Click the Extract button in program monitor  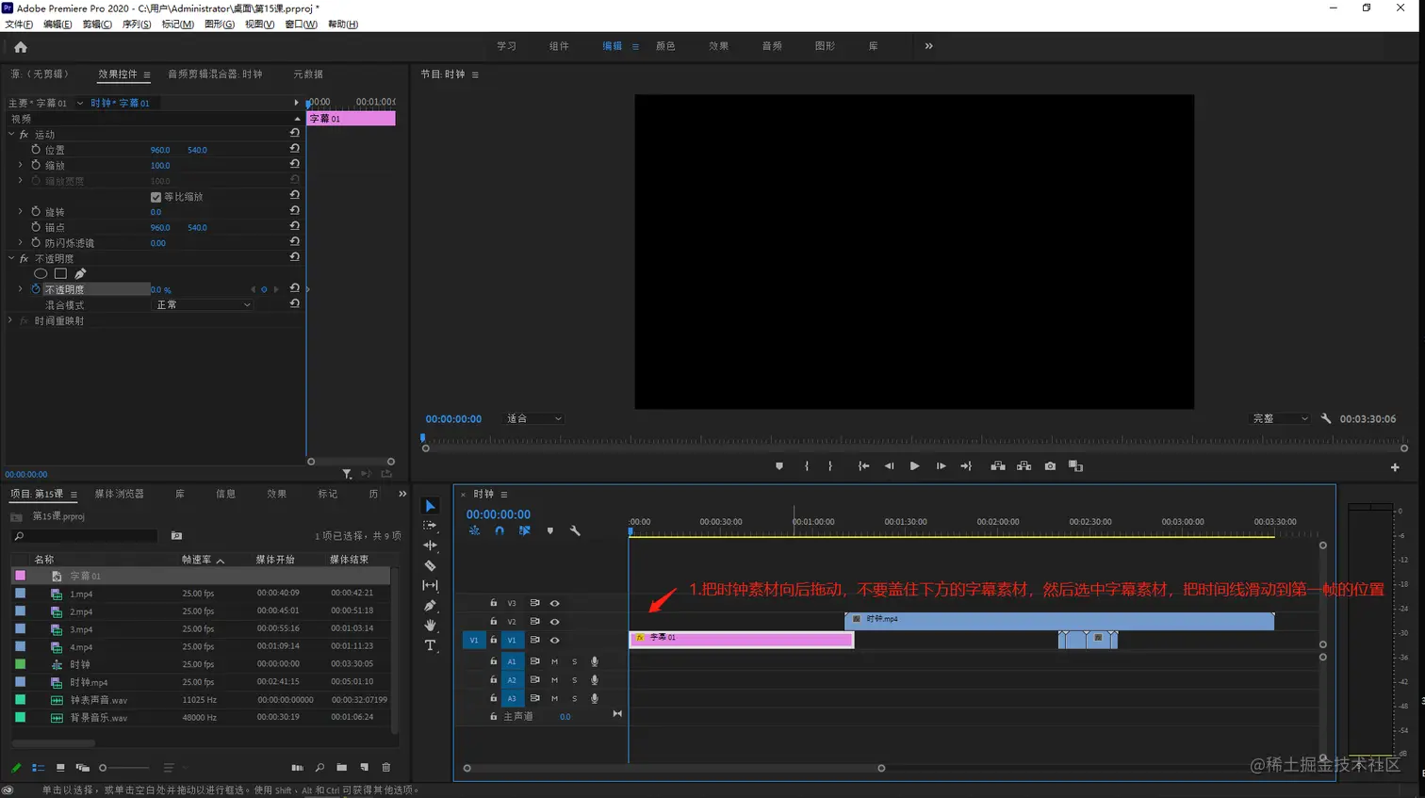tap(1024, 466)
